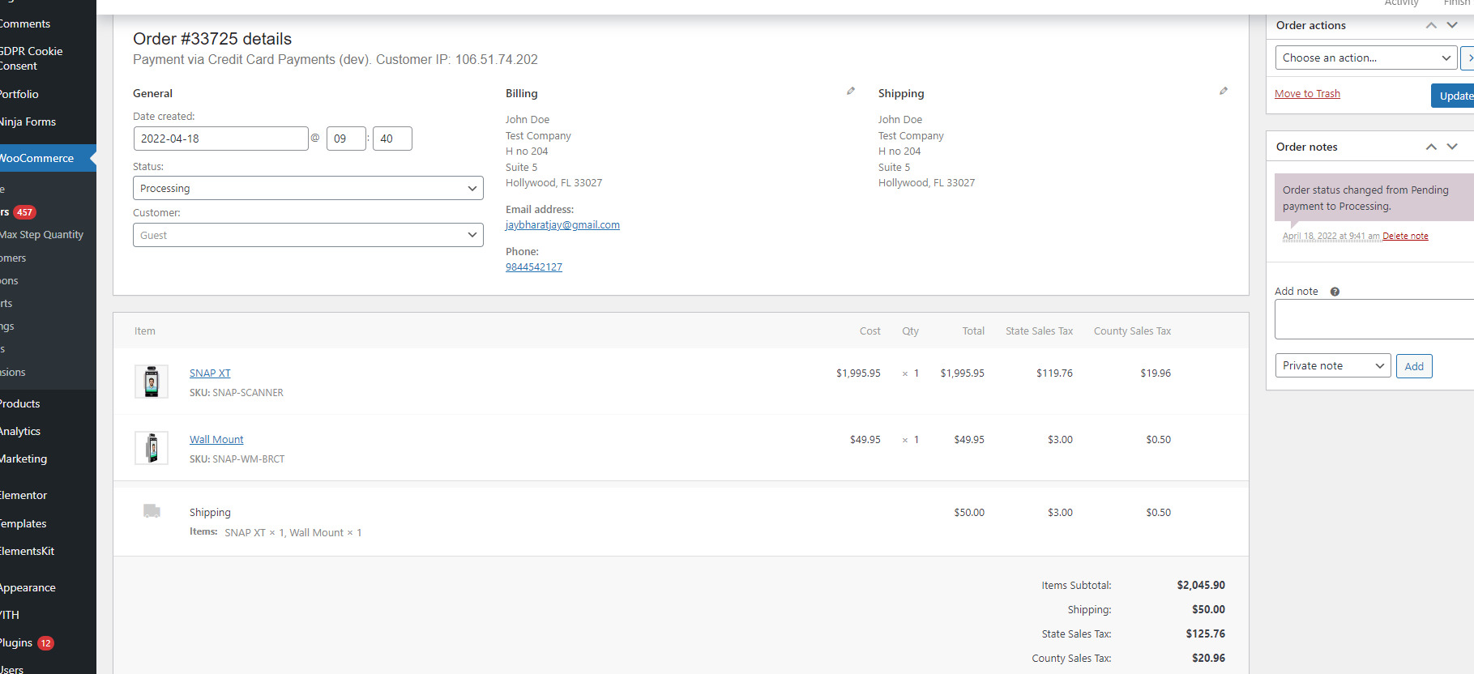This screenshot has width=1474, height=674.
Task: Click the shipping truck icon
Action: 152,511
